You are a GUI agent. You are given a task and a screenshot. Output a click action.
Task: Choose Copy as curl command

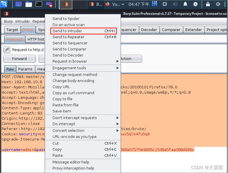pos(83,93)
